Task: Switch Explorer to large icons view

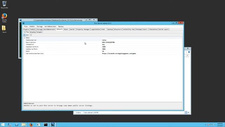Action: coord(188,113)
